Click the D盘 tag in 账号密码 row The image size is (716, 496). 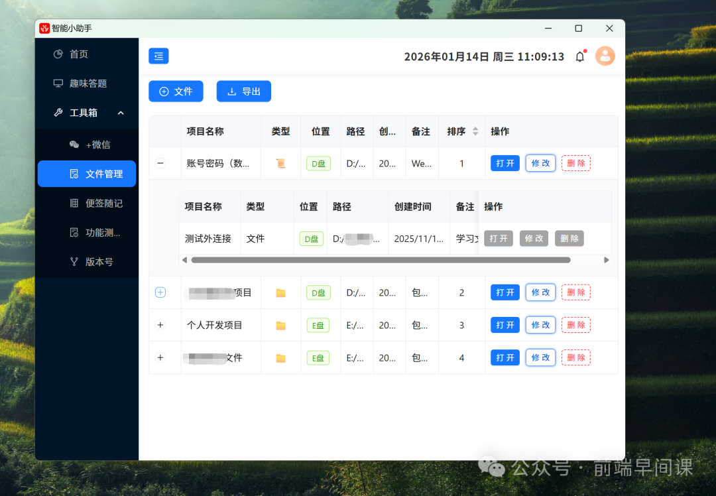point(318,164)
